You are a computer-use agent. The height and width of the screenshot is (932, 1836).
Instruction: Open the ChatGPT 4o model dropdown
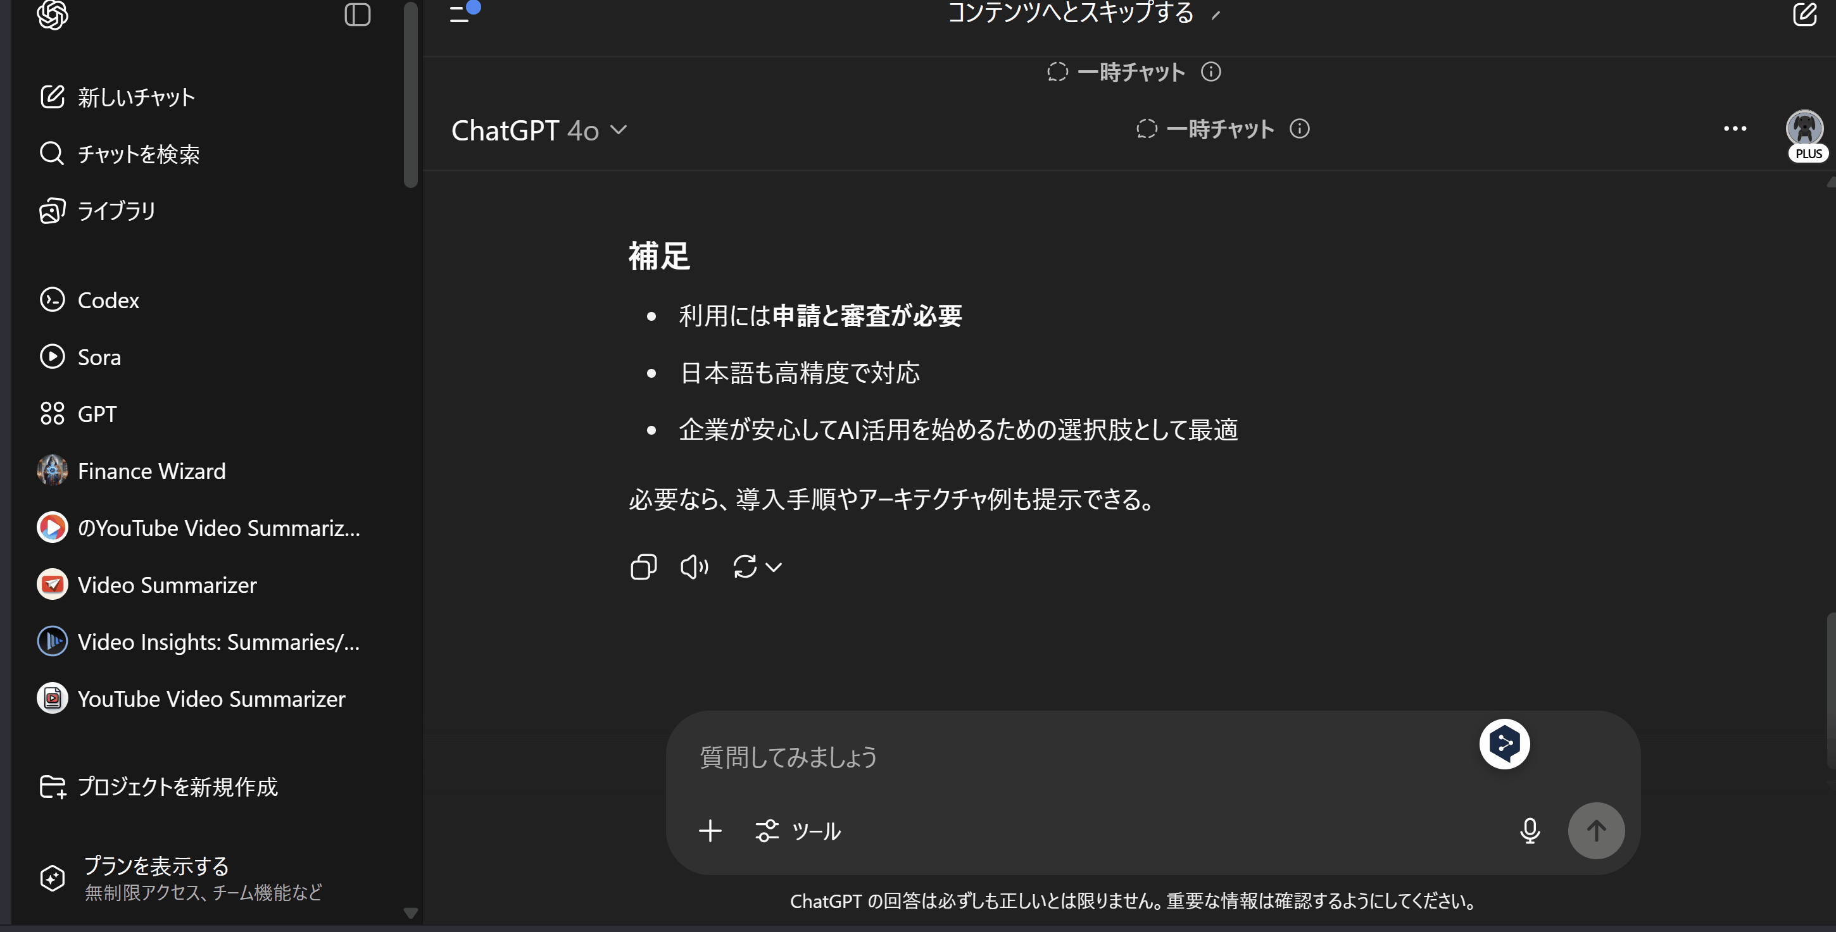point(539,130)
